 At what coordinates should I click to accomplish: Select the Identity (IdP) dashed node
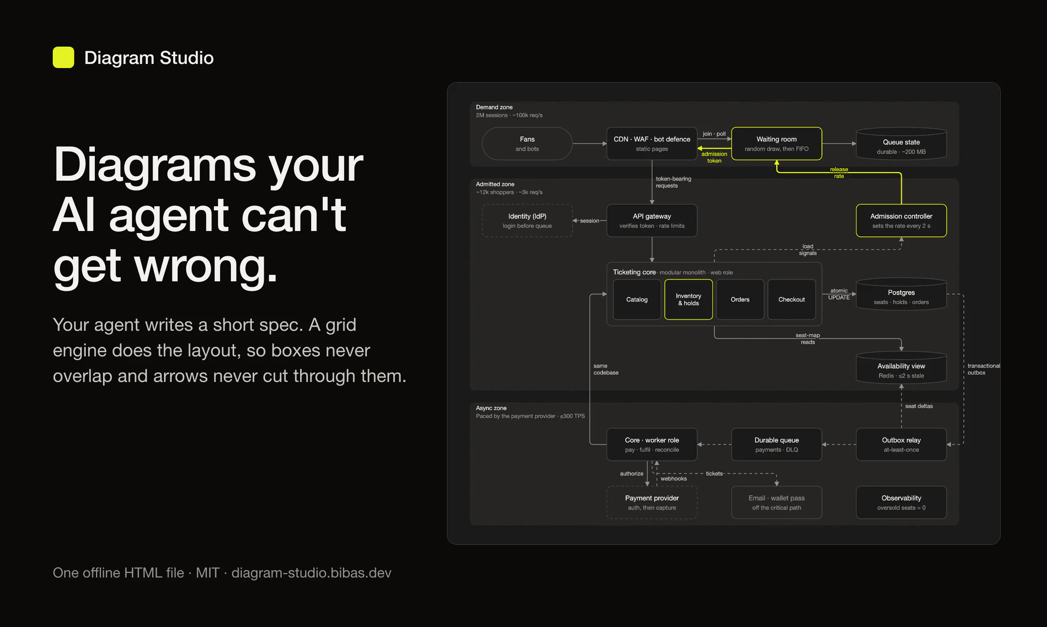(x=527, y=221)
